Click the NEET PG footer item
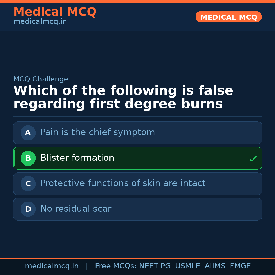Image resolution: width=275 pixels, height=275 pixels. [x=155, y=266]
